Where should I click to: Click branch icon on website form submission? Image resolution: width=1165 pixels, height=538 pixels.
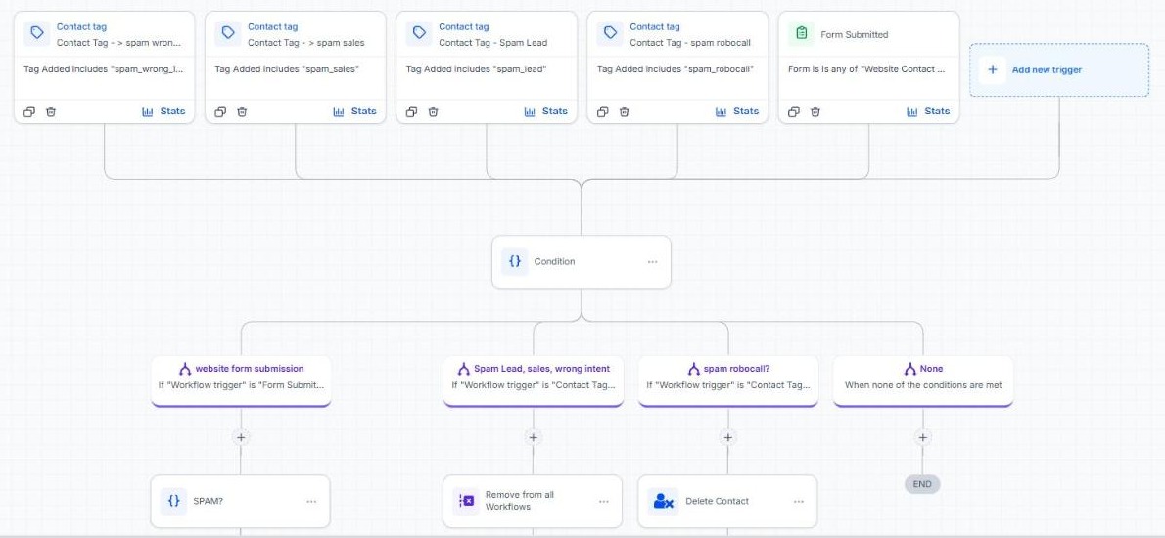pos(186,369)
